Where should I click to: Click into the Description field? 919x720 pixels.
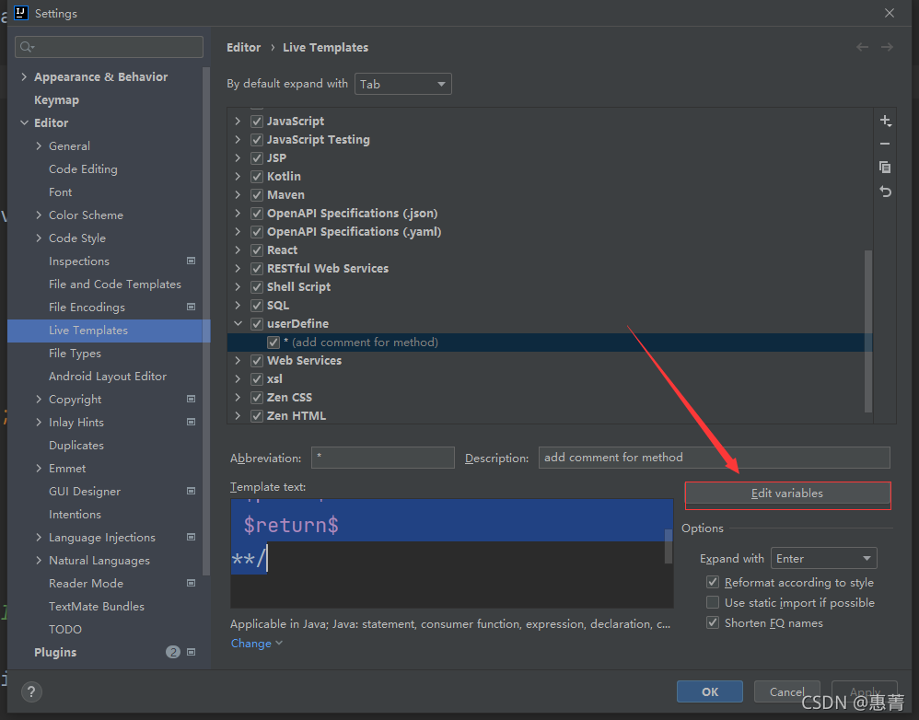(x=714, y=458)
